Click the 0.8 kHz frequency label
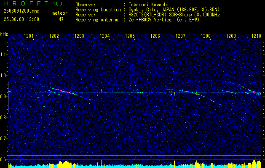The width and height of the screenshot is (265, 168). [x=3, y=118]
